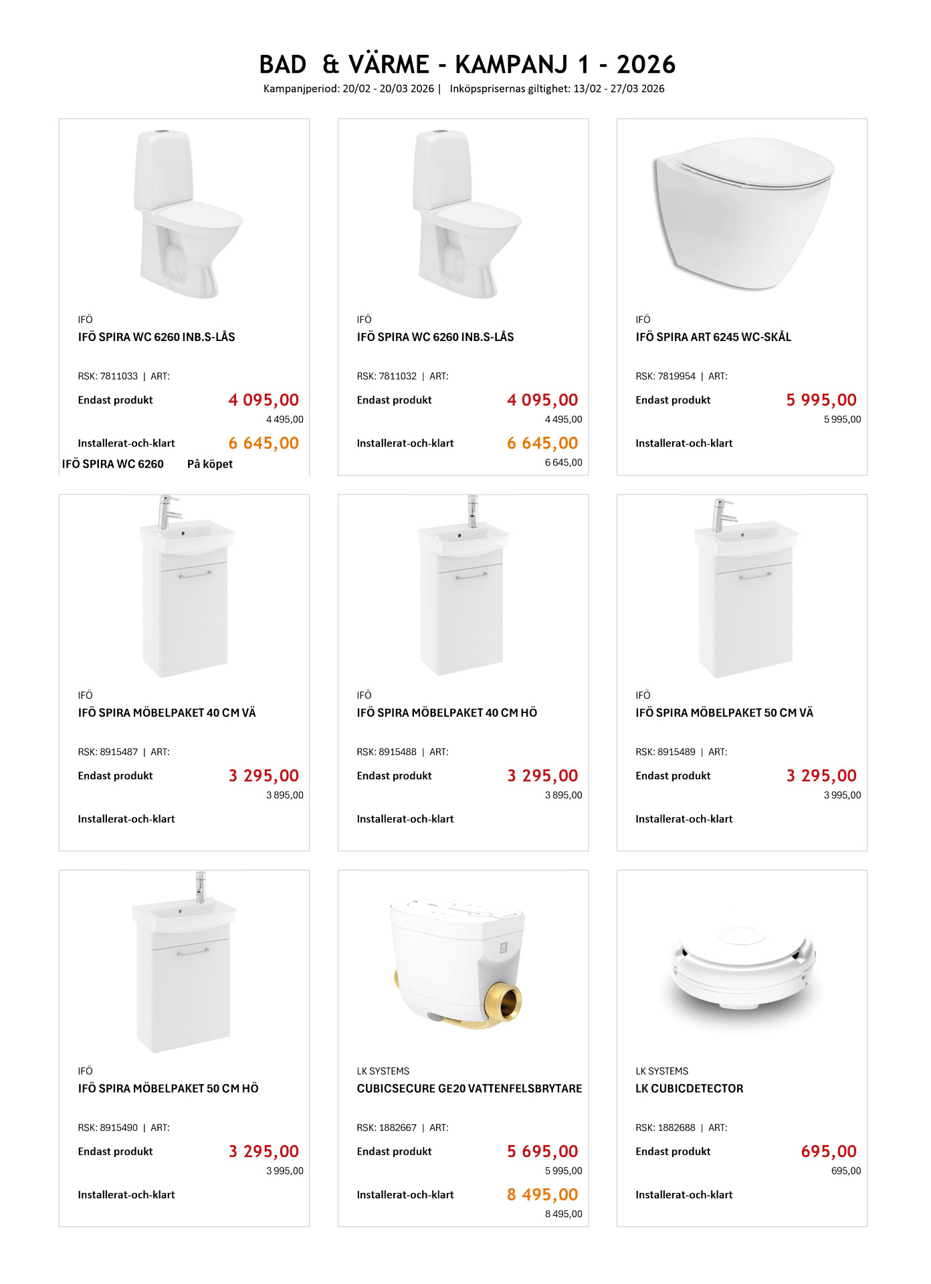Open the CUBICSECURE GE20 VATTENFELSBRYTARE product title
Screen dimensions: 931x1284
(x=469, y=1089)
